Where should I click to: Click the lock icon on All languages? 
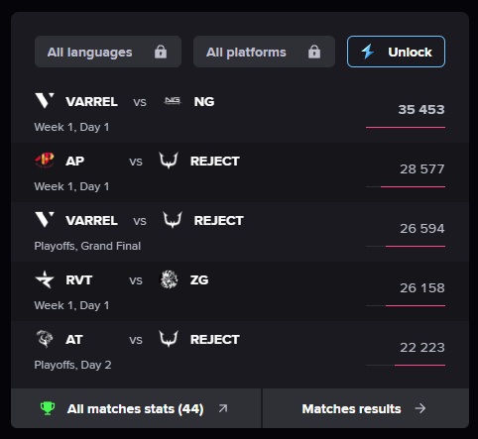pos(161,52)
